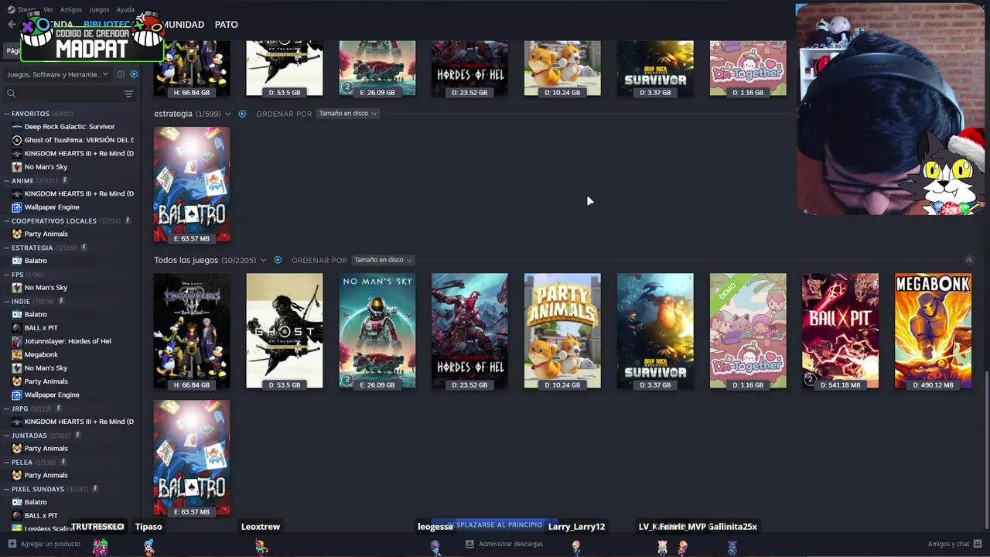This screenshot has height=557, width=990.
Task: Open Balatro cover in estrategia collection
Action: pos(192,184)
